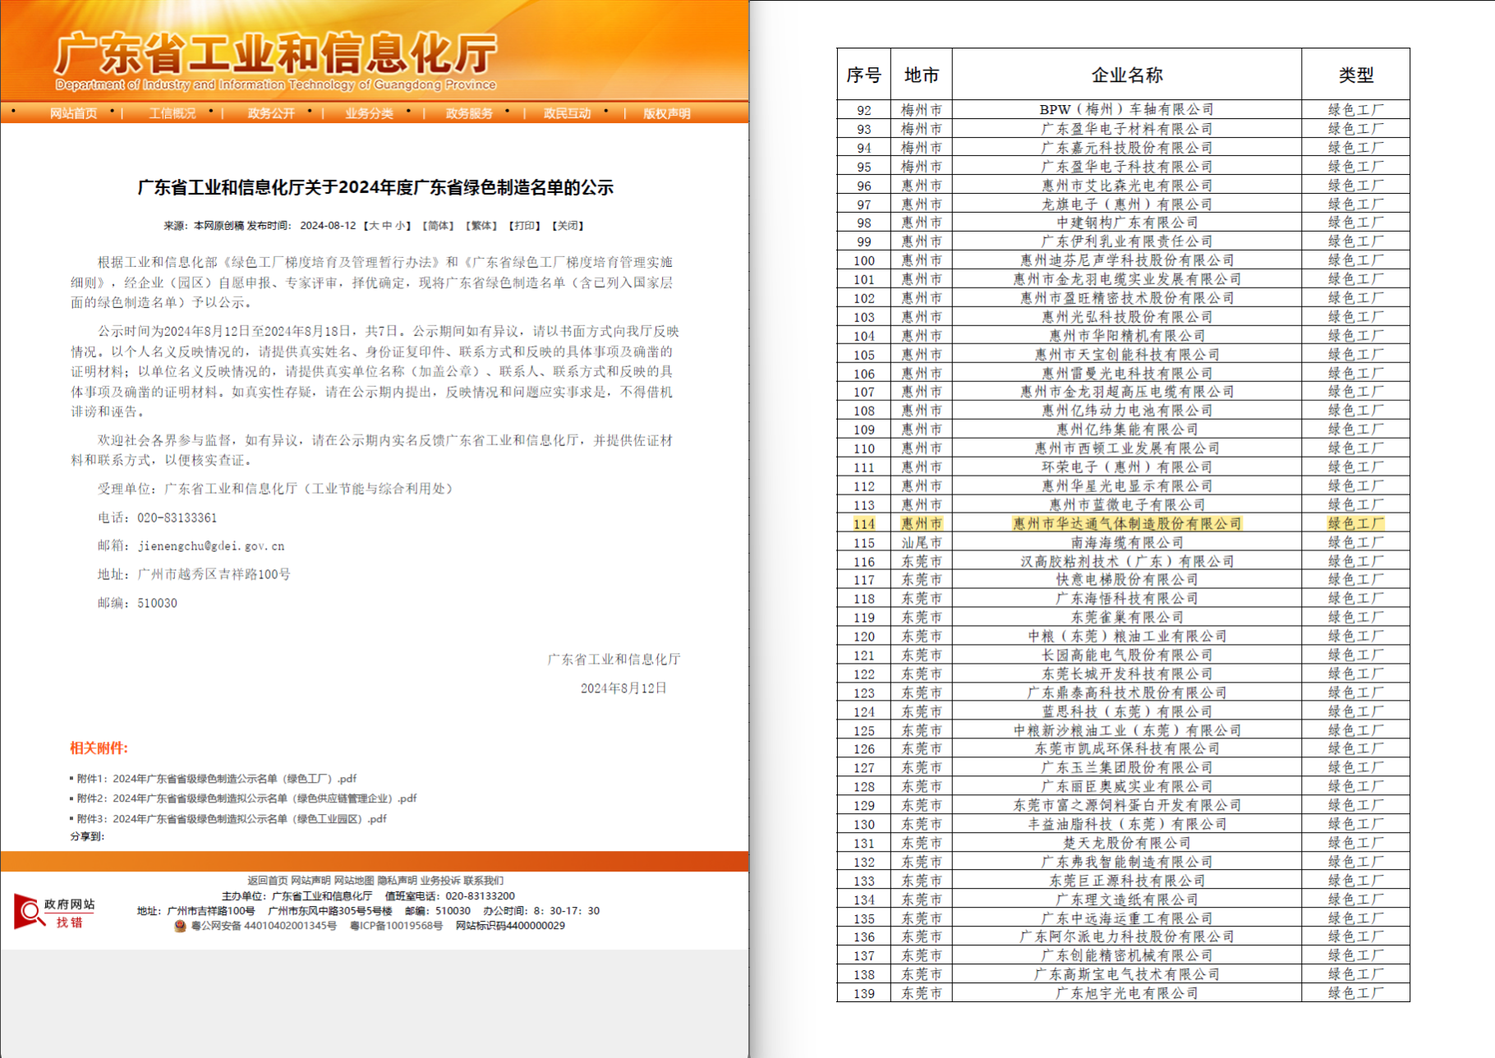Viewport: 1495px width, 1058px height.
Task: Go to 业务分类 in the navigation bar
Action: click(369, 113)
